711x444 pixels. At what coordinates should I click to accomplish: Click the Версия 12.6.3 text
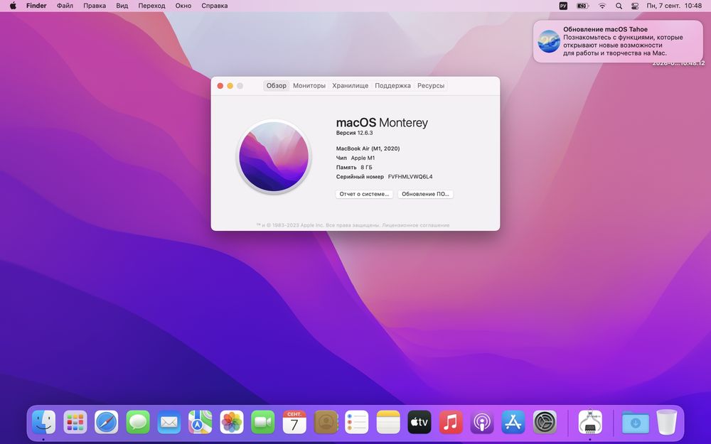click(x=354, y=133)
